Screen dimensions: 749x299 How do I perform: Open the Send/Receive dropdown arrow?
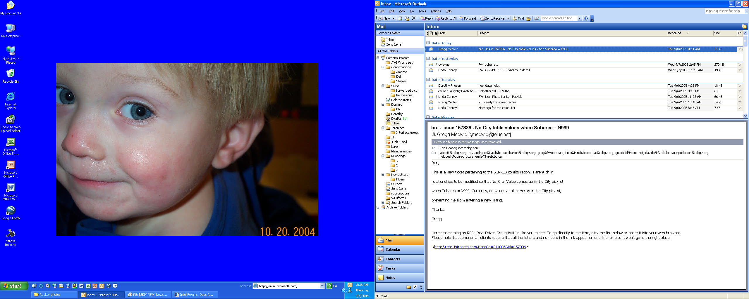(x=508, y=18)
